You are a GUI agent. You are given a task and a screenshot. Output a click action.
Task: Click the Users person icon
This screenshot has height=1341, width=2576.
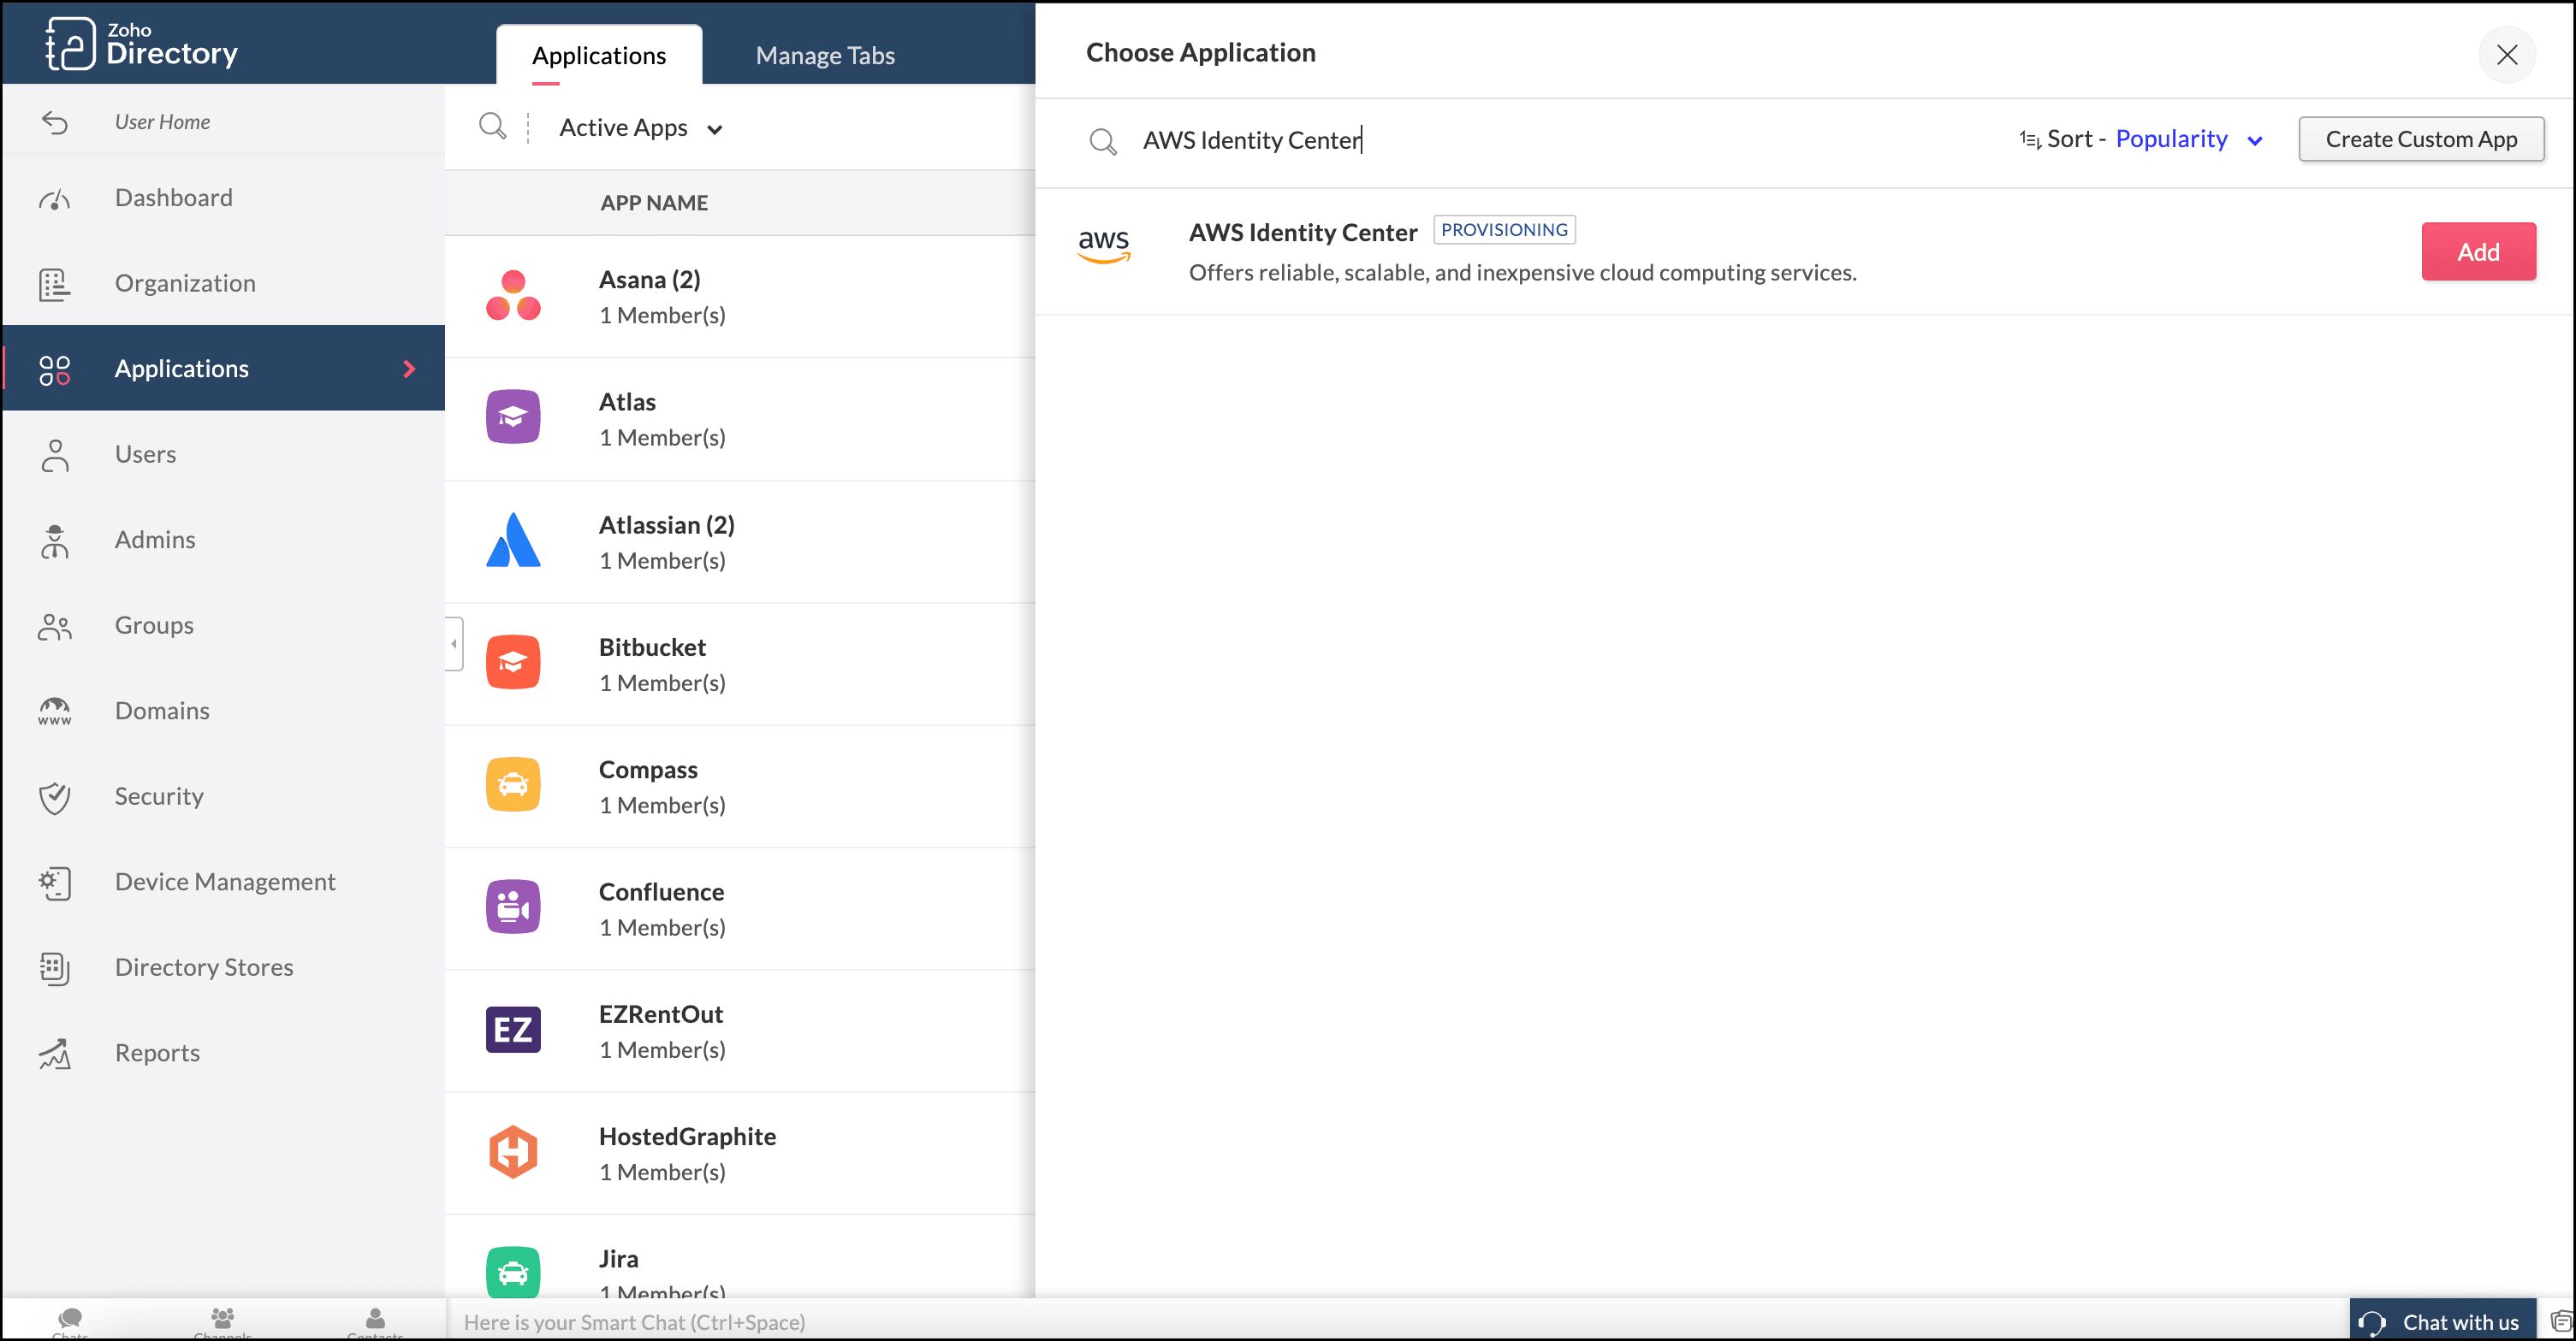click(x=55, y=455)
